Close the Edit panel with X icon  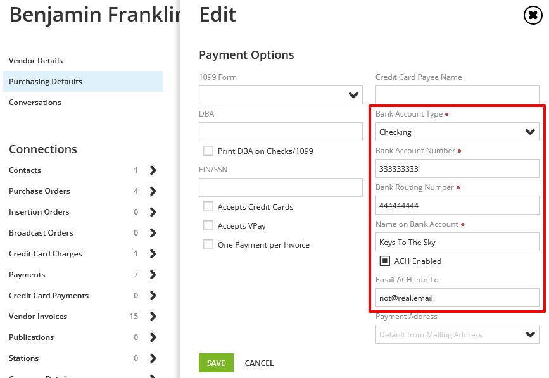click(533, 15)
